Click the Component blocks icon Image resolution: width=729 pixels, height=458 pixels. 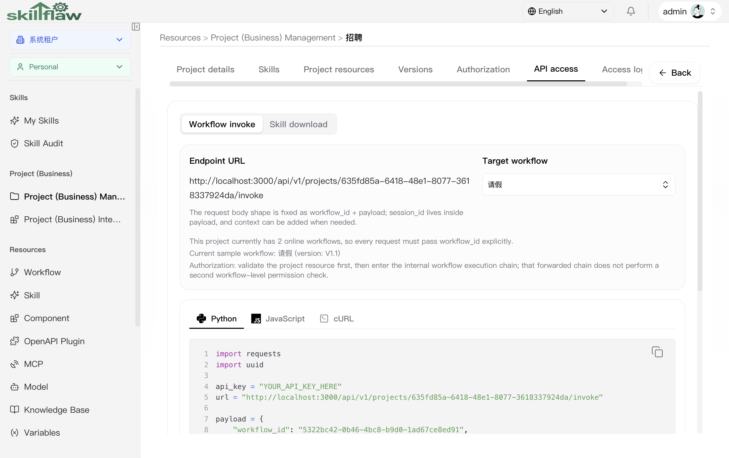tap(14, 318)
